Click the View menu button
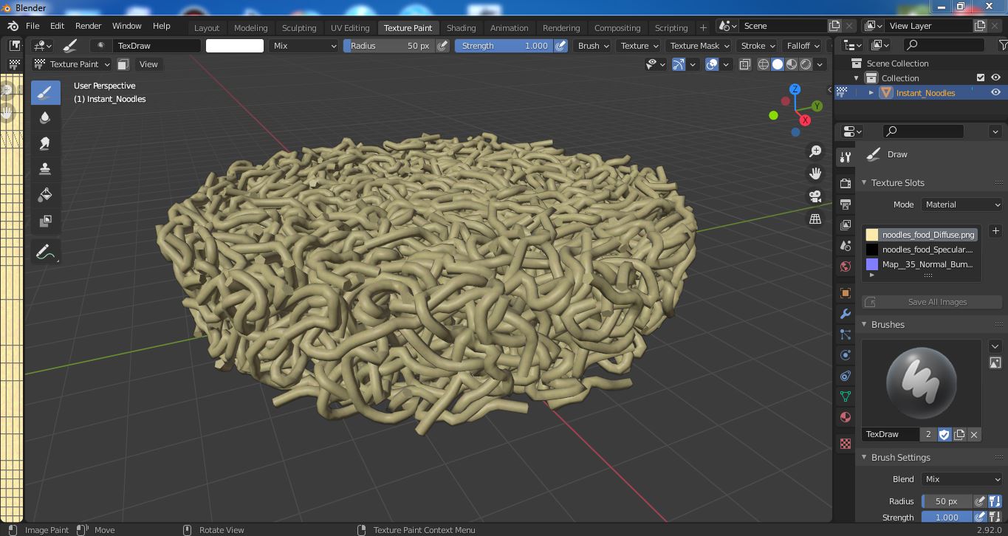 click(x=148, y=64)
